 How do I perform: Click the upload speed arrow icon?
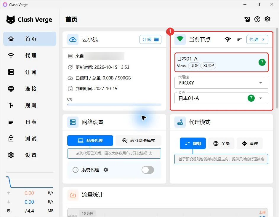coord(9,193)
